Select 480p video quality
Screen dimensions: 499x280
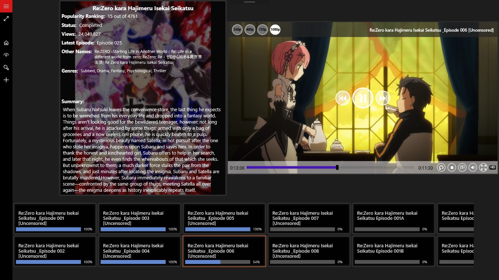[250, 30]
